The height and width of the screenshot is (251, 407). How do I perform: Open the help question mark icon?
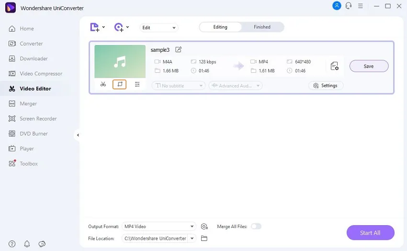[12, 244]
